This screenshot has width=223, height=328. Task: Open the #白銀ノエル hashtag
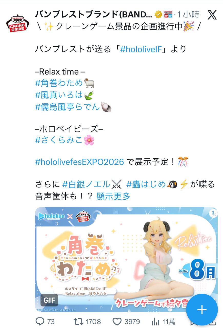pyautogui.click(x=86, y=184)
